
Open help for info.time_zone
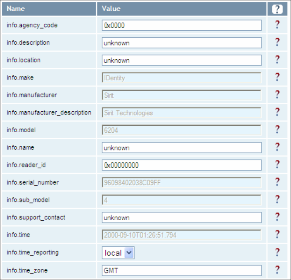(x=277, y=270)
